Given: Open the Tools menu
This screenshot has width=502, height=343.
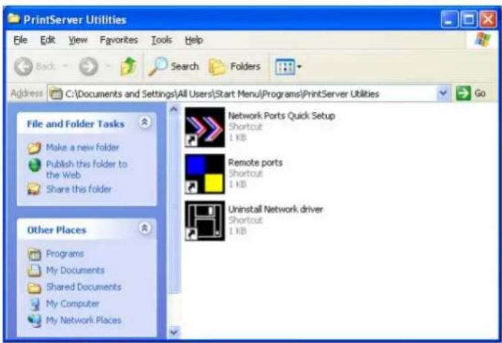Looking at the screenshot, I should point(162,40).
